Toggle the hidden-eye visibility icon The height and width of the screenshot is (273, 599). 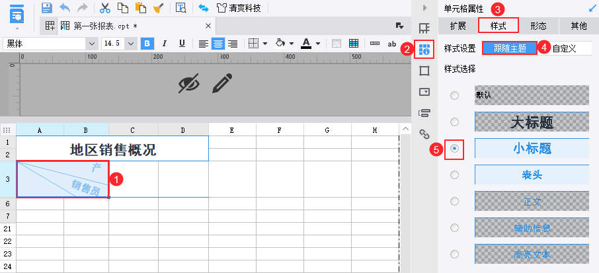(x=189, y=83)
